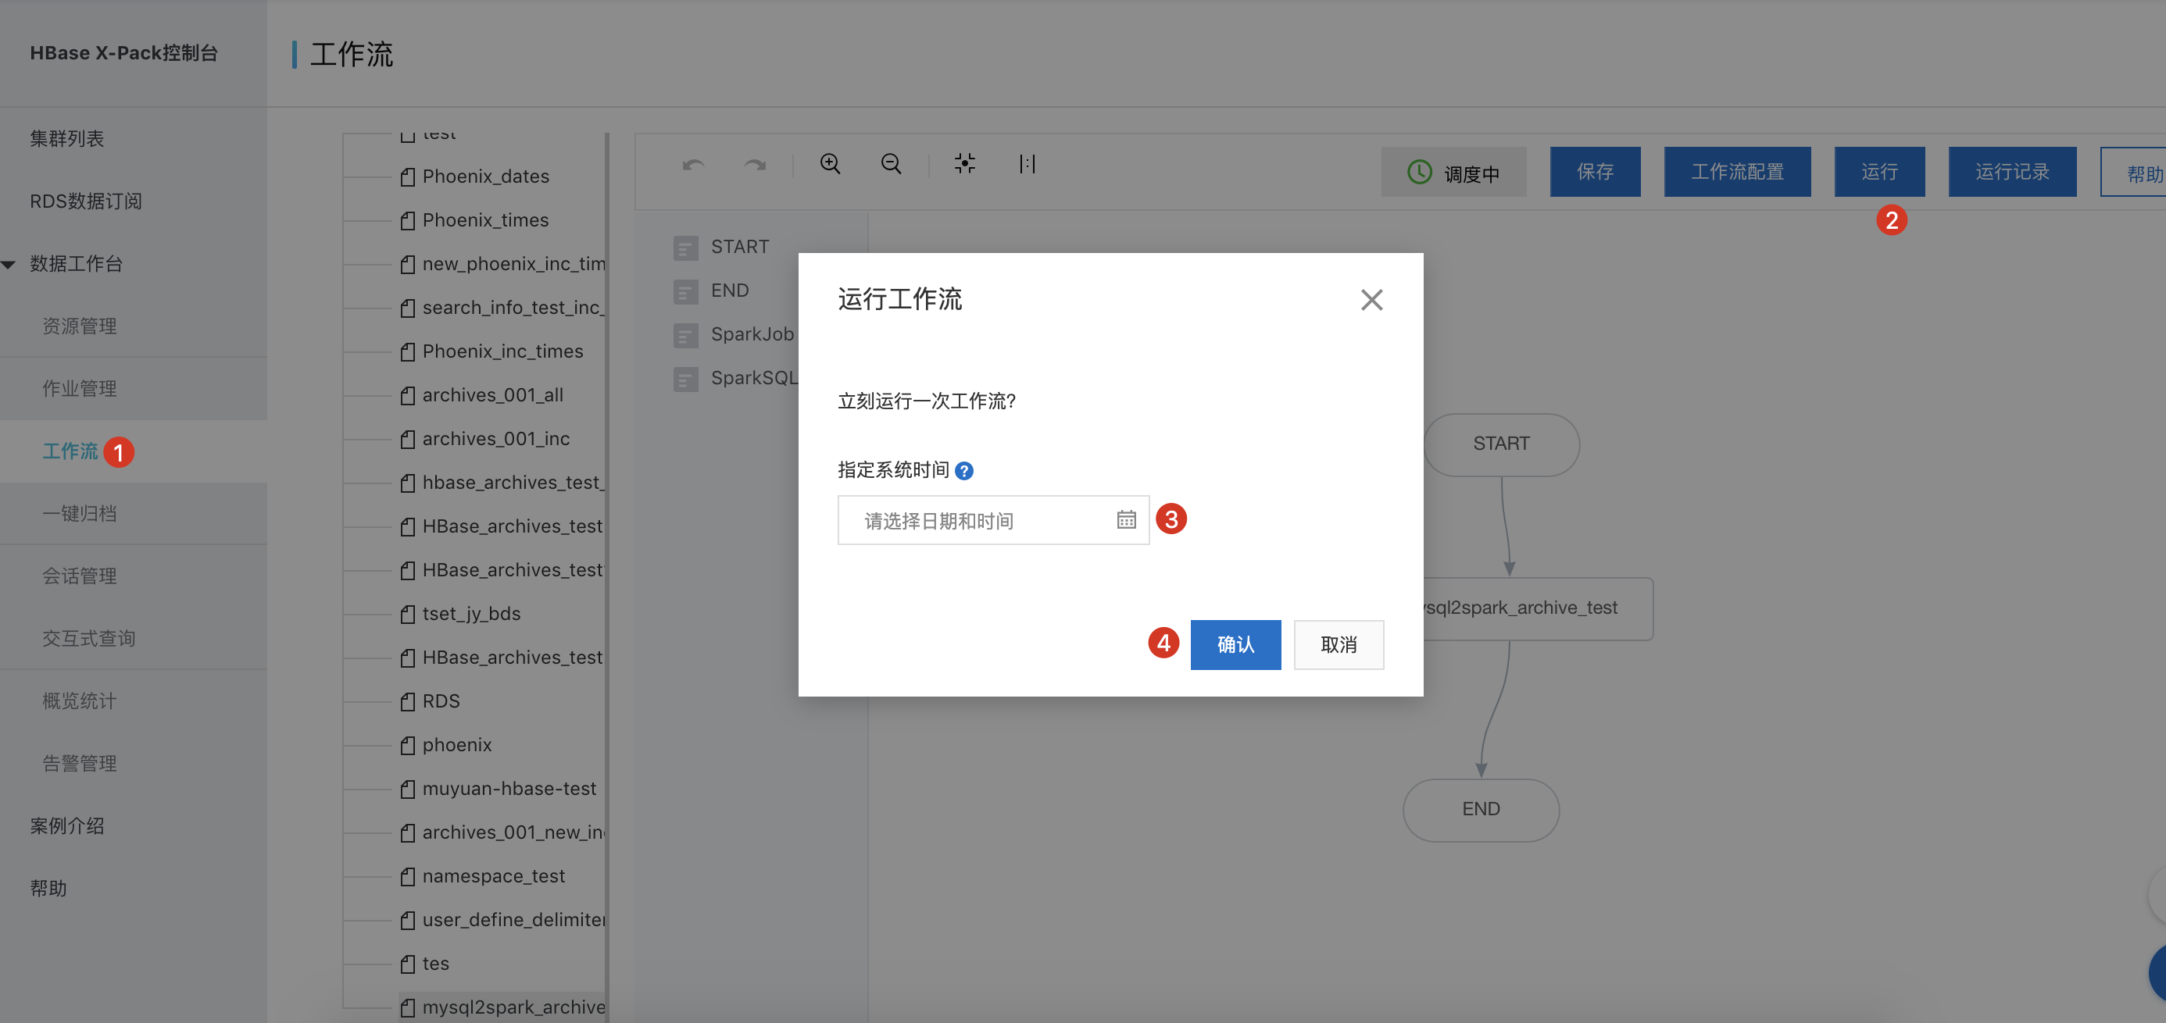Click the file icon beside tes

[408, 964]
